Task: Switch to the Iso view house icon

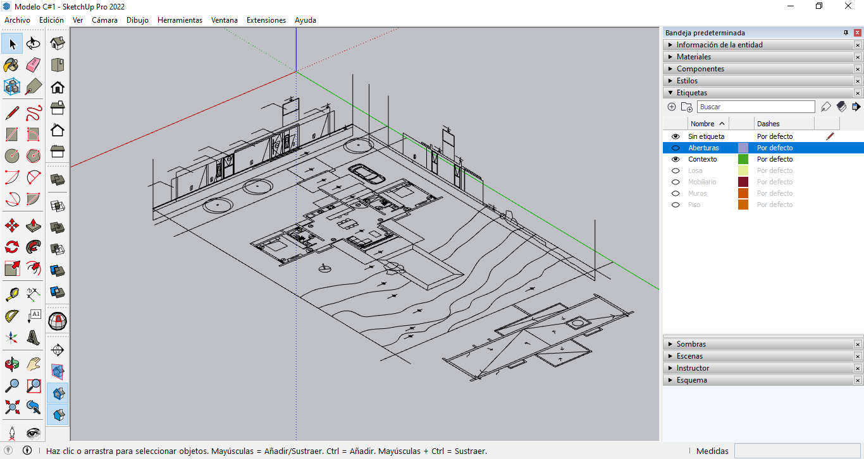Action: coord(58,44)
